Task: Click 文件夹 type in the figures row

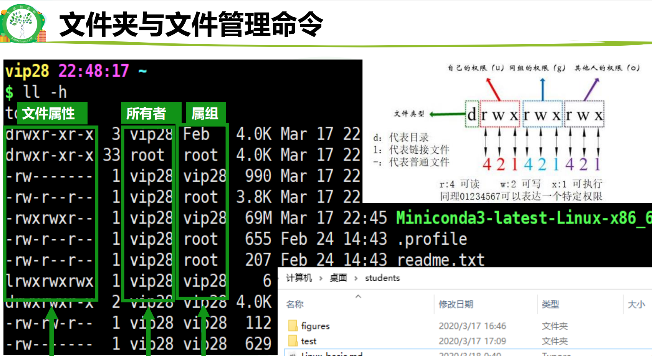Action: pyautogui.click(x=555, y=326)
